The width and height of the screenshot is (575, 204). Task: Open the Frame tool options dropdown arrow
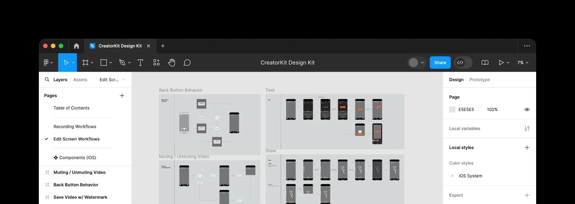tap(92, 63)
